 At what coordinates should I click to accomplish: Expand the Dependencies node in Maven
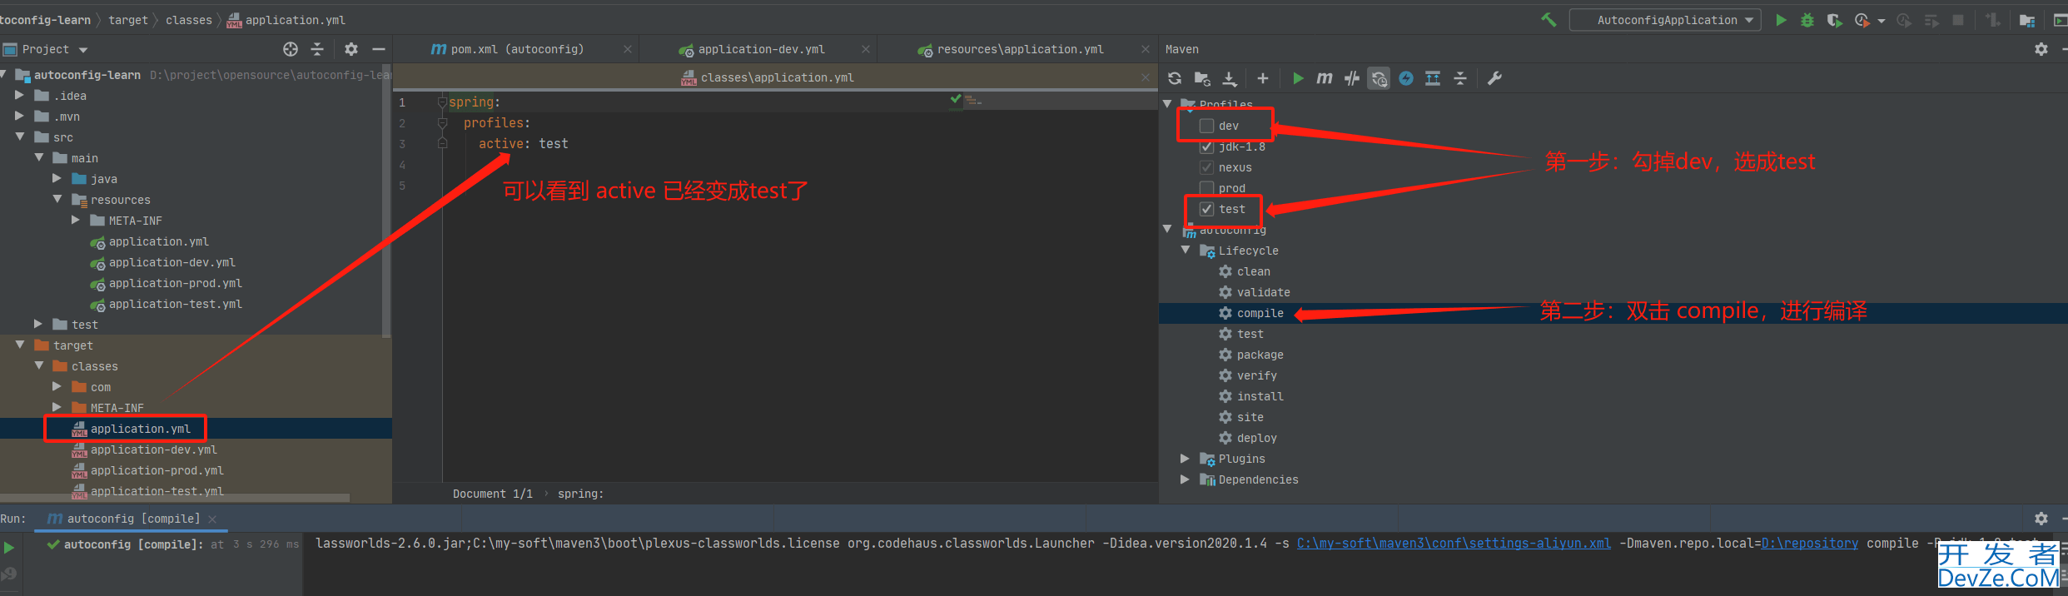pyautogui.click(x=1186, y=479)
